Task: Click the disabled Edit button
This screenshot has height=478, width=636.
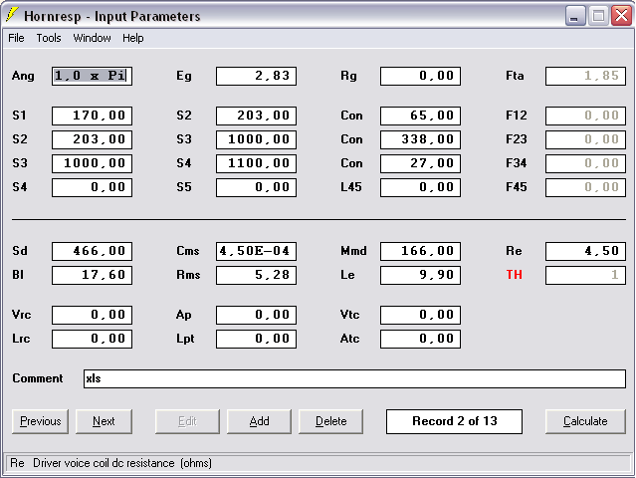Action: point(187,421)
